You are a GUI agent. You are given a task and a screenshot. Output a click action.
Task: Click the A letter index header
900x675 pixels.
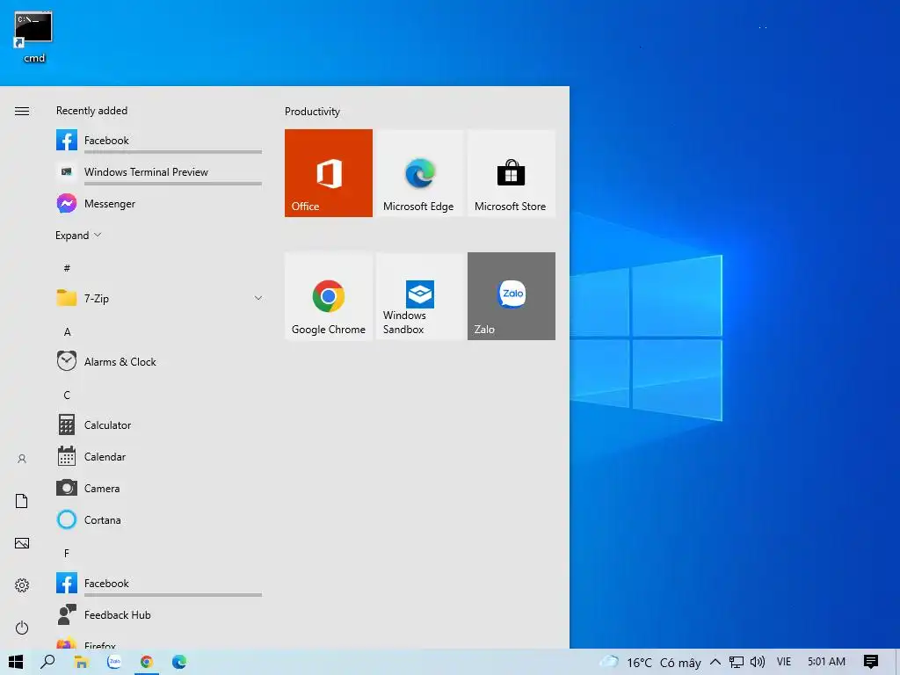67,331
